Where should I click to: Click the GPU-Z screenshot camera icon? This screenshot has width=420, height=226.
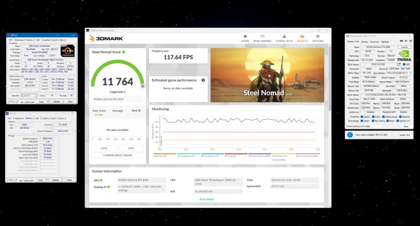click(x=401, y=41)
